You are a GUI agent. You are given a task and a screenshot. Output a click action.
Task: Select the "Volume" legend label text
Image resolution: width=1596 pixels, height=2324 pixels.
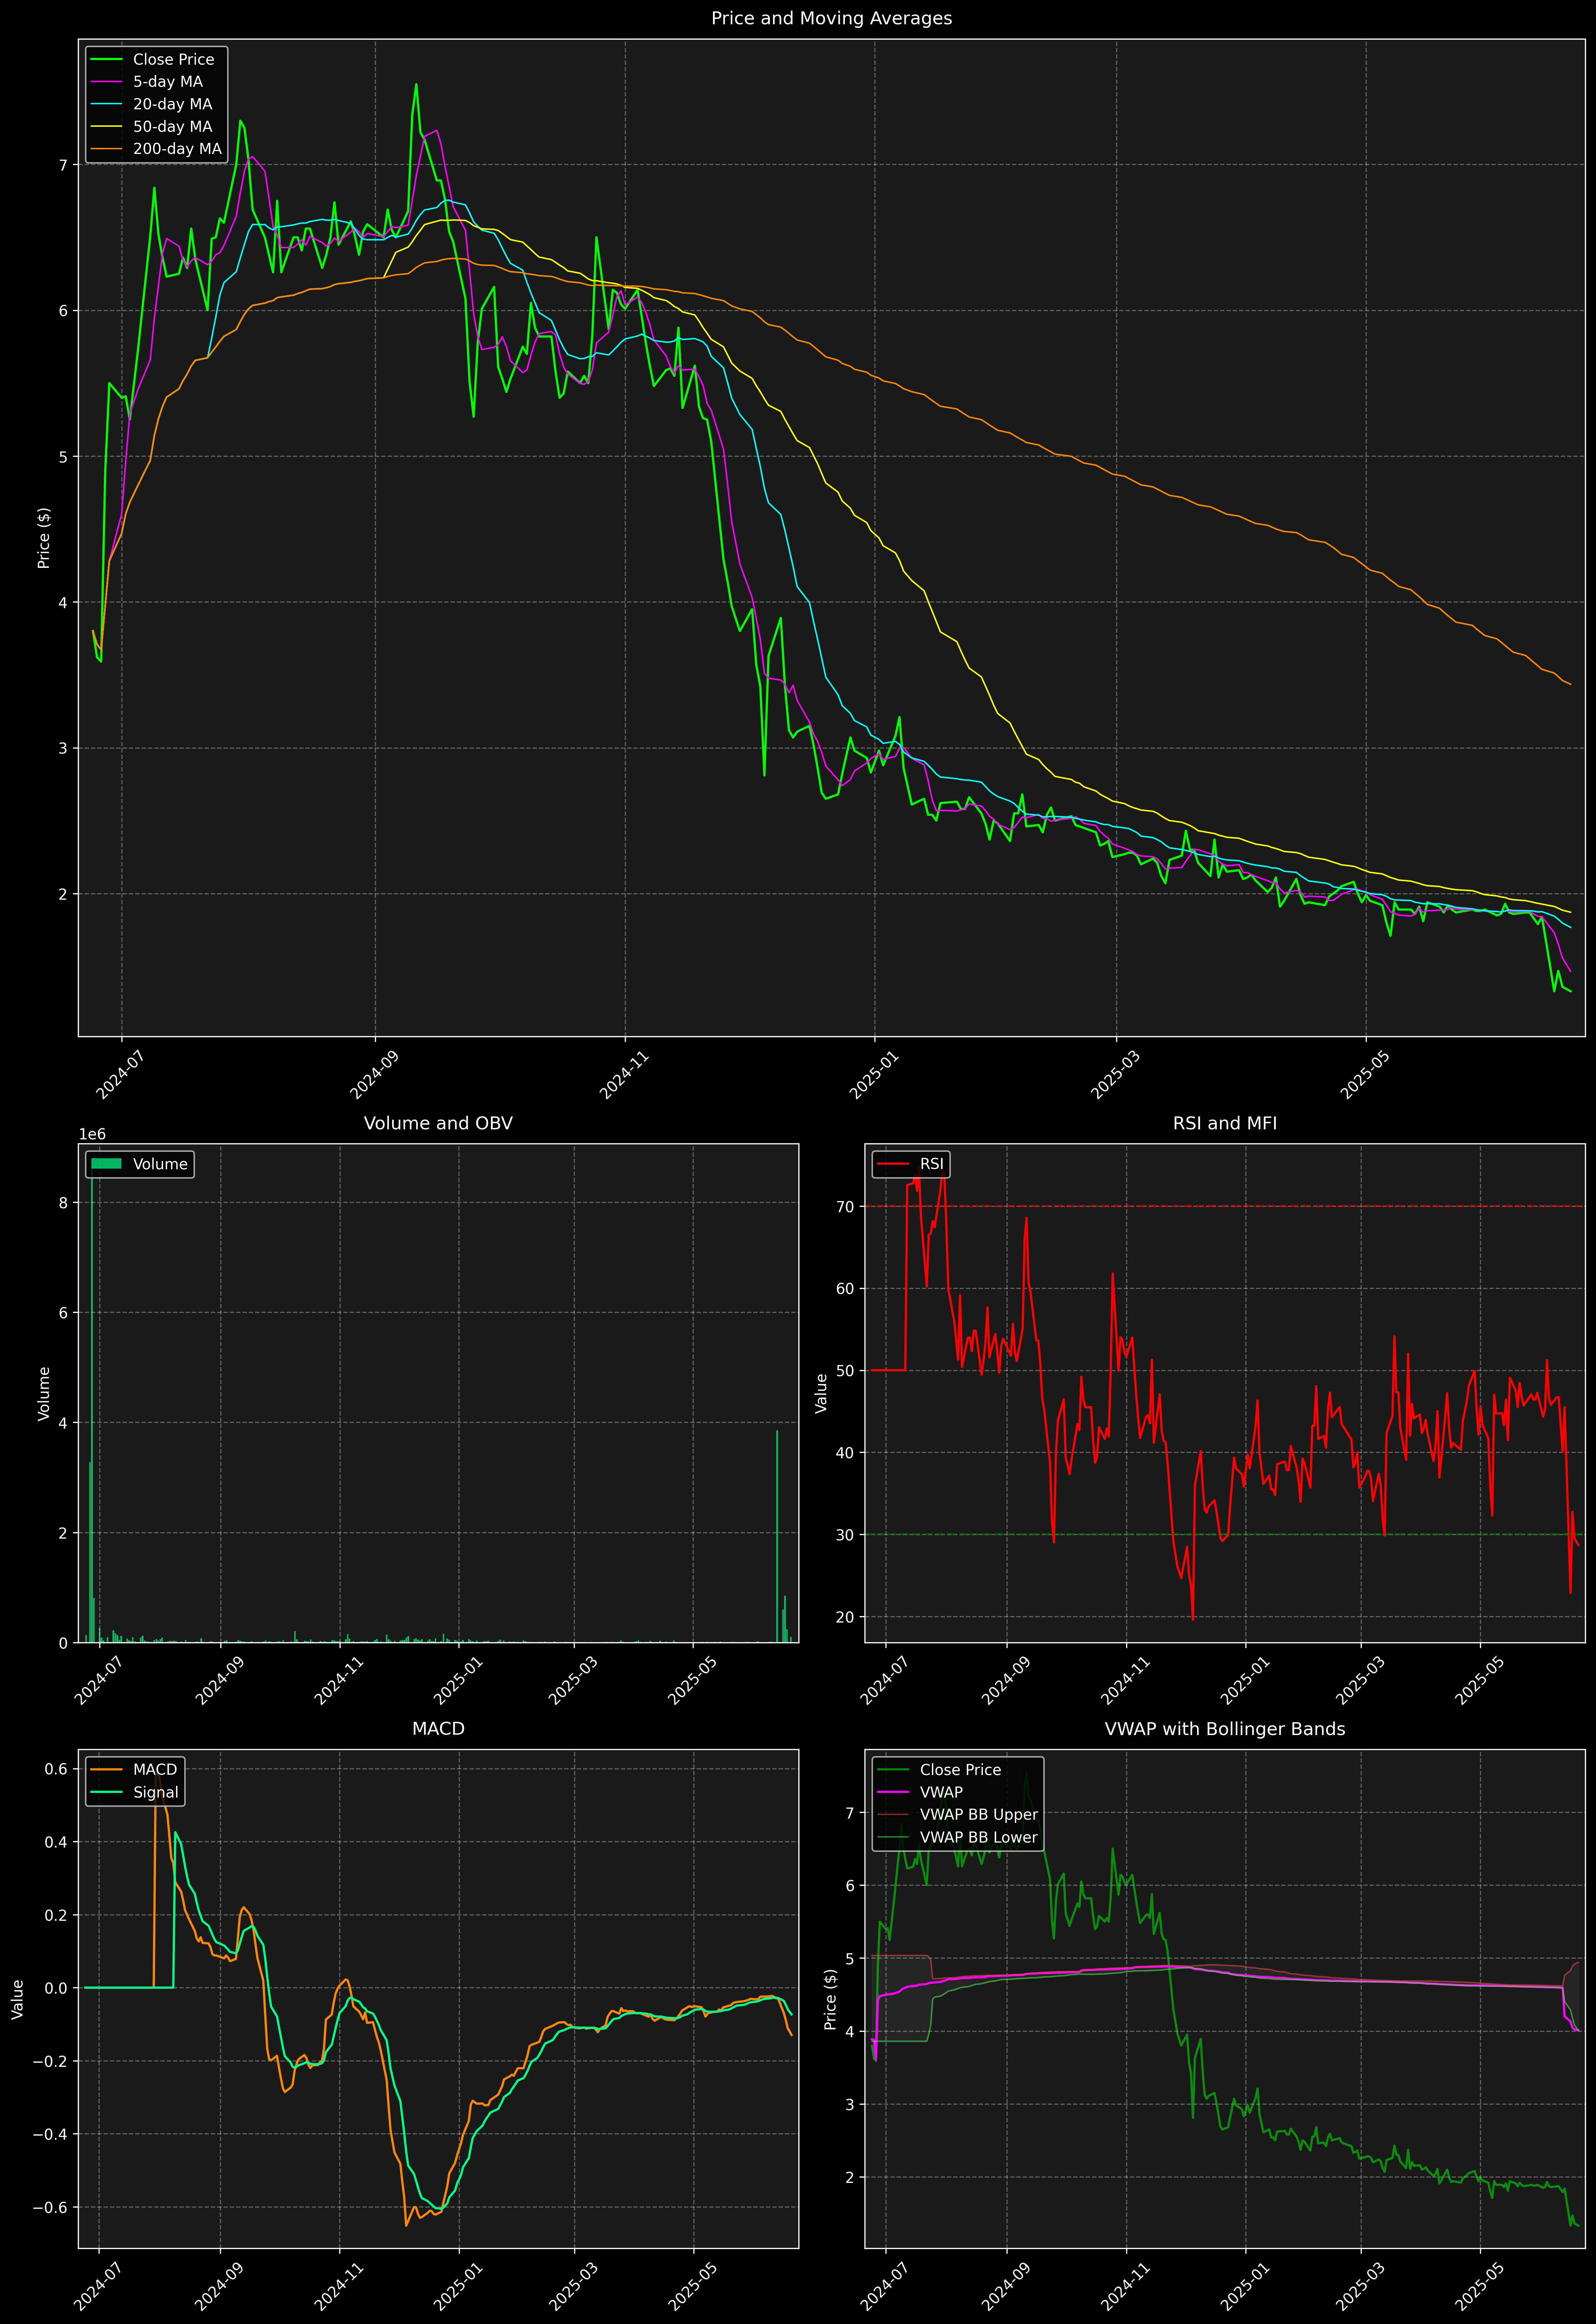[160, 1164]
